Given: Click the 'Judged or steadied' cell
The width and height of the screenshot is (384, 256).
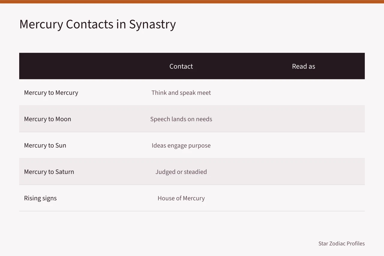Looking at the screenshot, I should [181, 172].
